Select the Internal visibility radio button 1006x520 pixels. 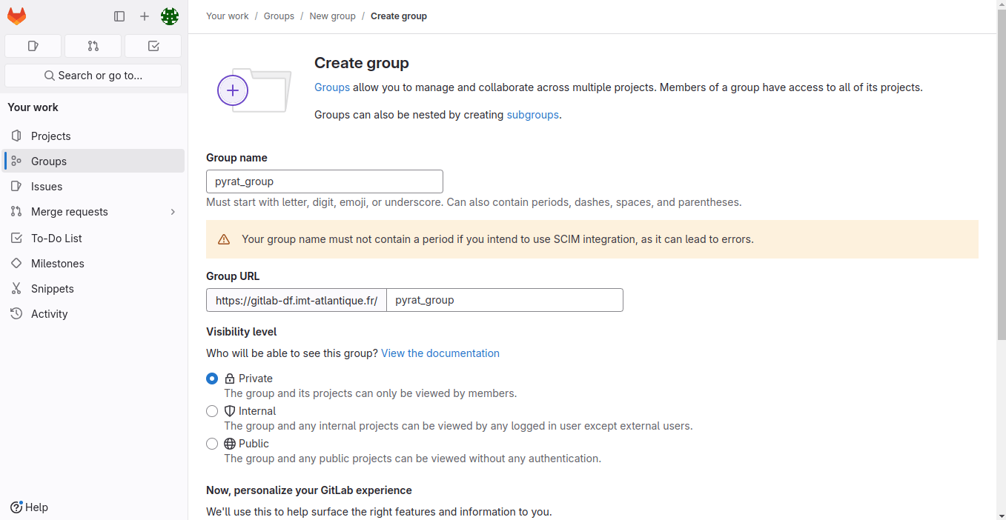212,411
